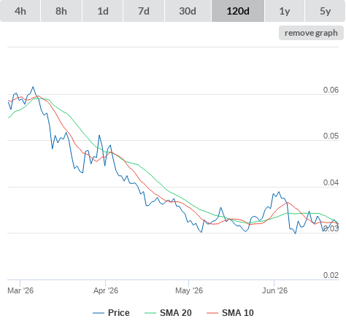
Task: Click the remove graph button
Action: (x=311, y=33)
